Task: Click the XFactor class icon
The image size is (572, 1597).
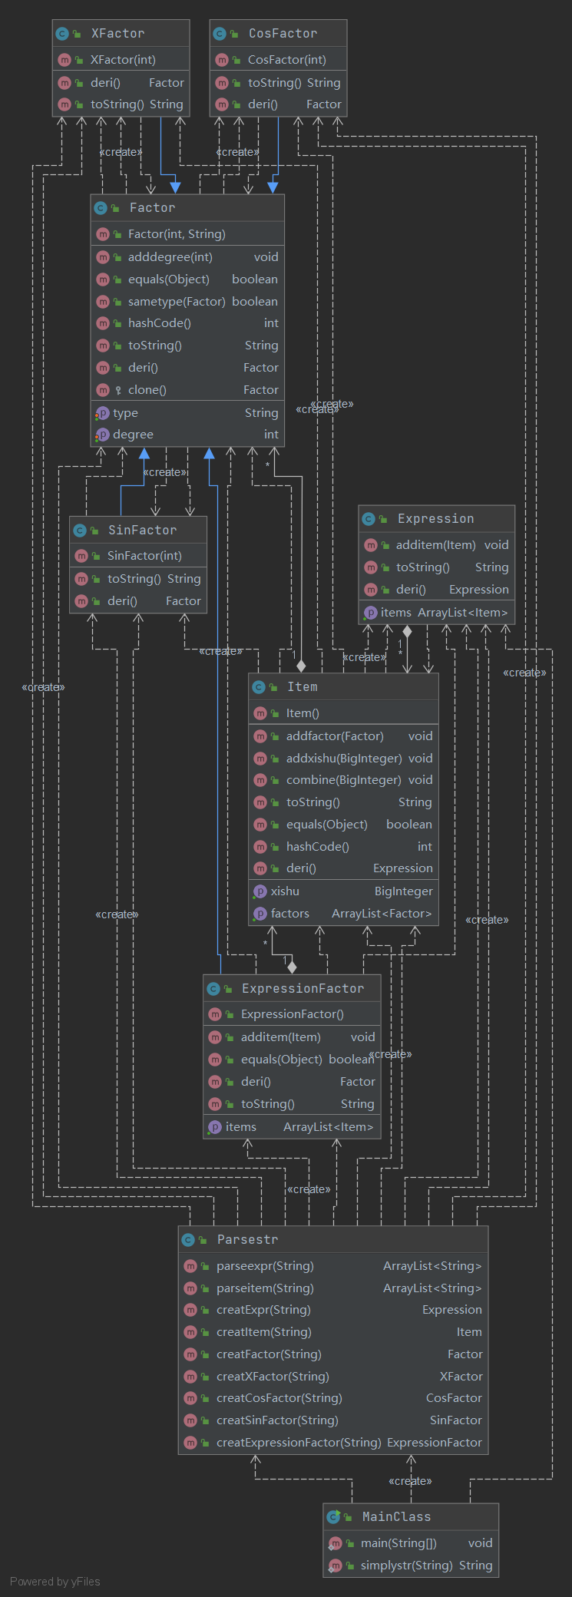Action: tap(62, 34)
